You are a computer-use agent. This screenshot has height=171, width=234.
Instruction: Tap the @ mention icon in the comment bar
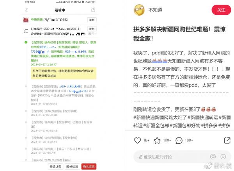coord(213,157)
